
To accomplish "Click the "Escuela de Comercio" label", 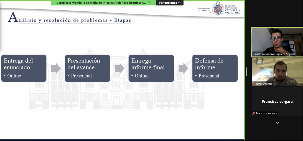I will (204, 9).
